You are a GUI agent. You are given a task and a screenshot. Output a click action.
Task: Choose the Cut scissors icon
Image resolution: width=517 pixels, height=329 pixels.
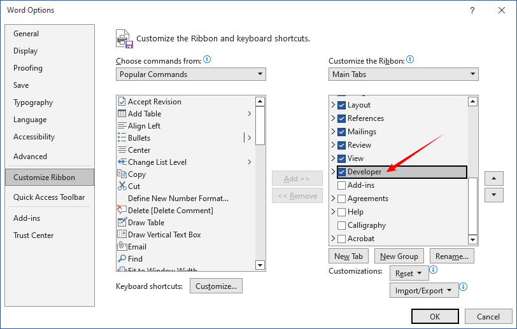click(x=122, y=186)
